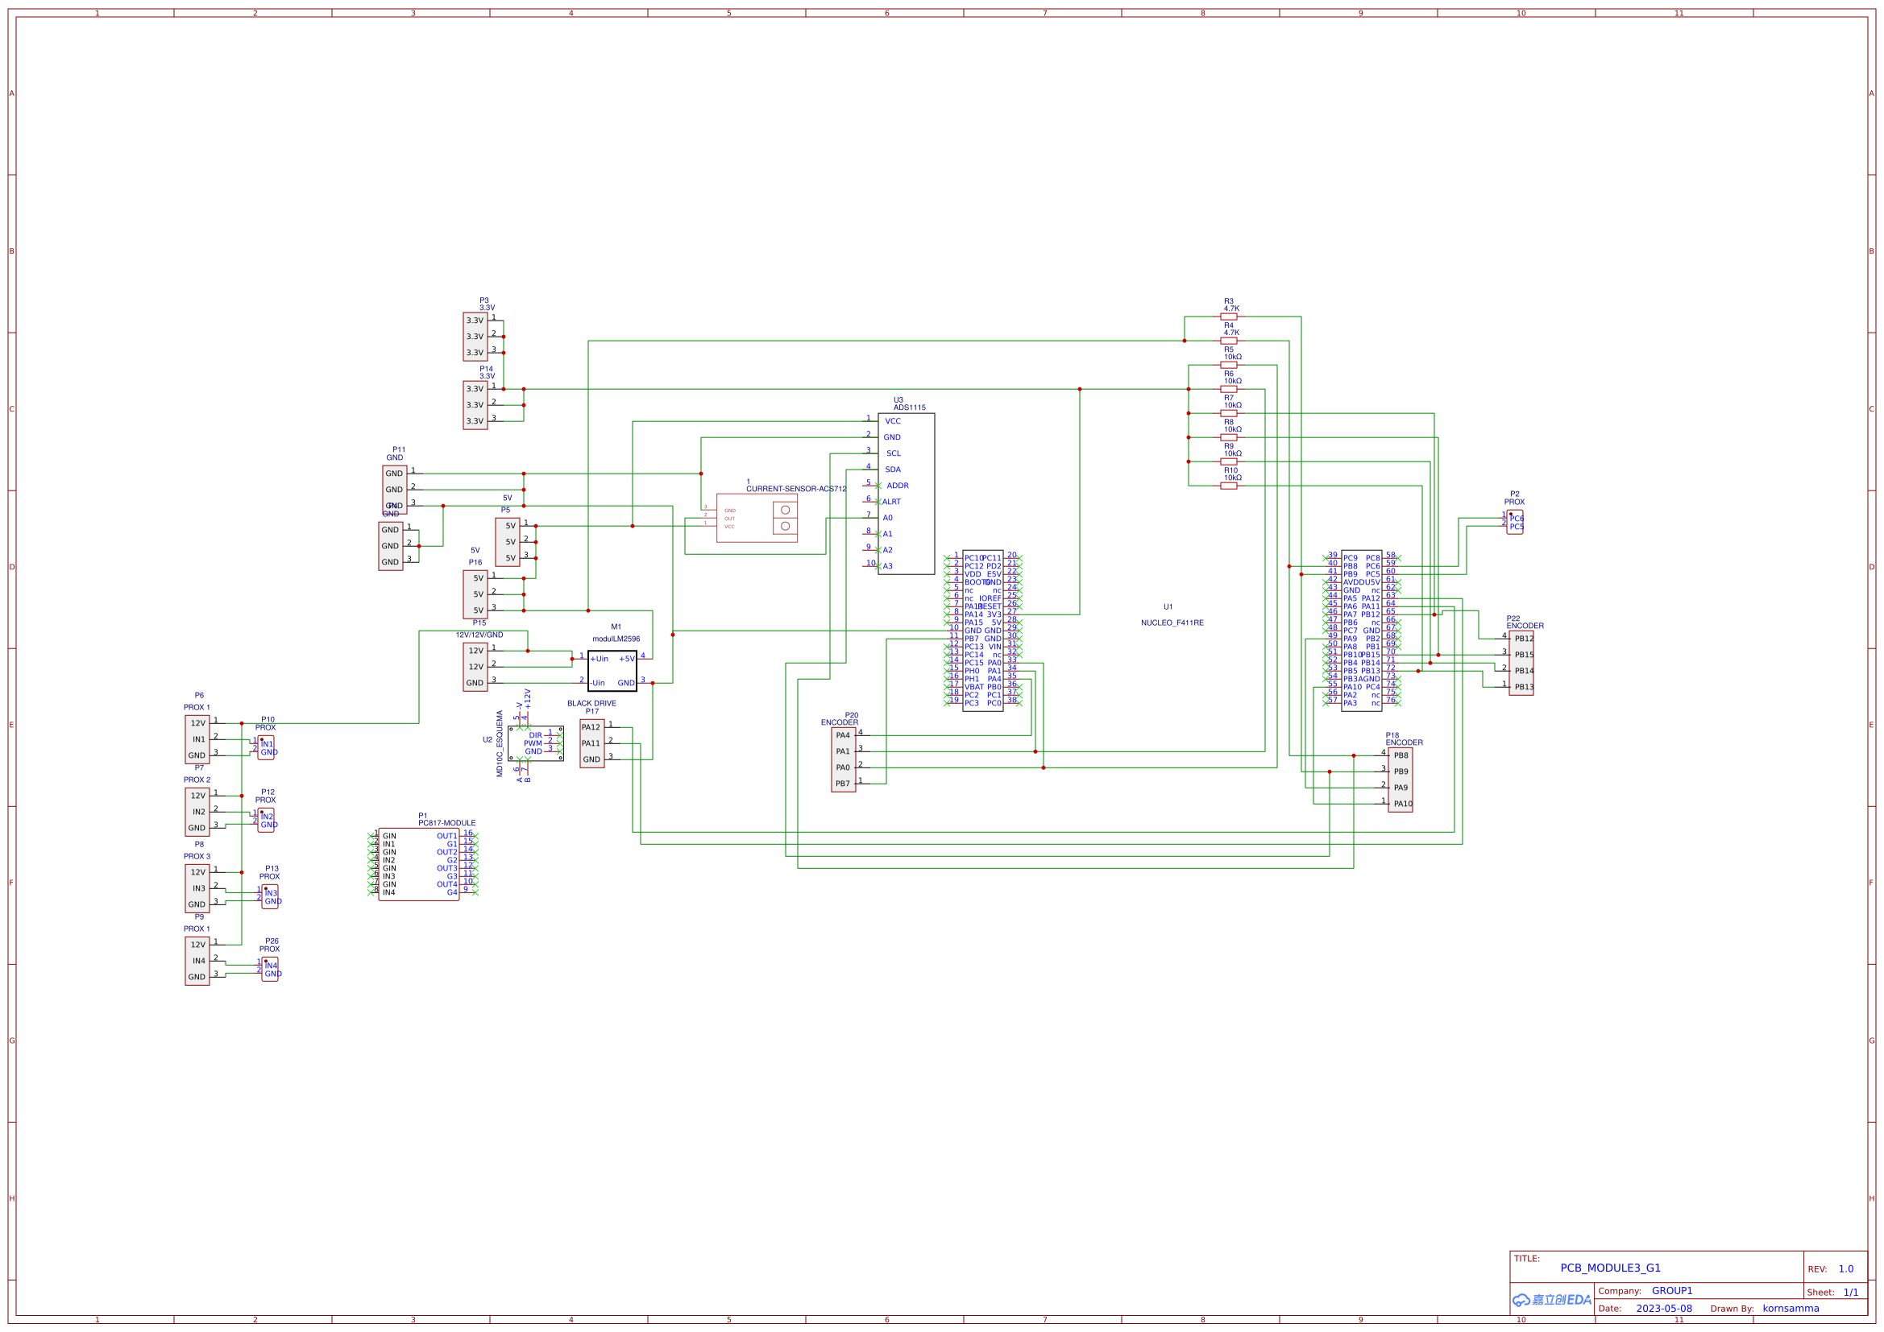
Task: Select the P3 3.3V header connector
Action: point(475,337)
